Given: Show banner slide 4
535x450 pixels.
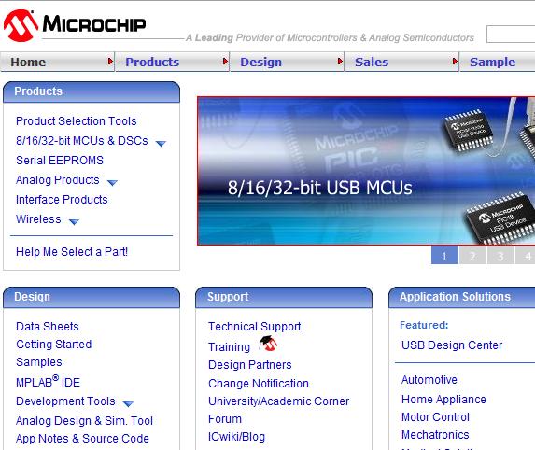Looking at the screenshot, I should 526,255.
